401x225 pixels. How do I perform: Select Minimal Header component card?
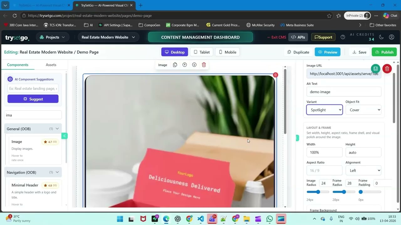[35, 193]
